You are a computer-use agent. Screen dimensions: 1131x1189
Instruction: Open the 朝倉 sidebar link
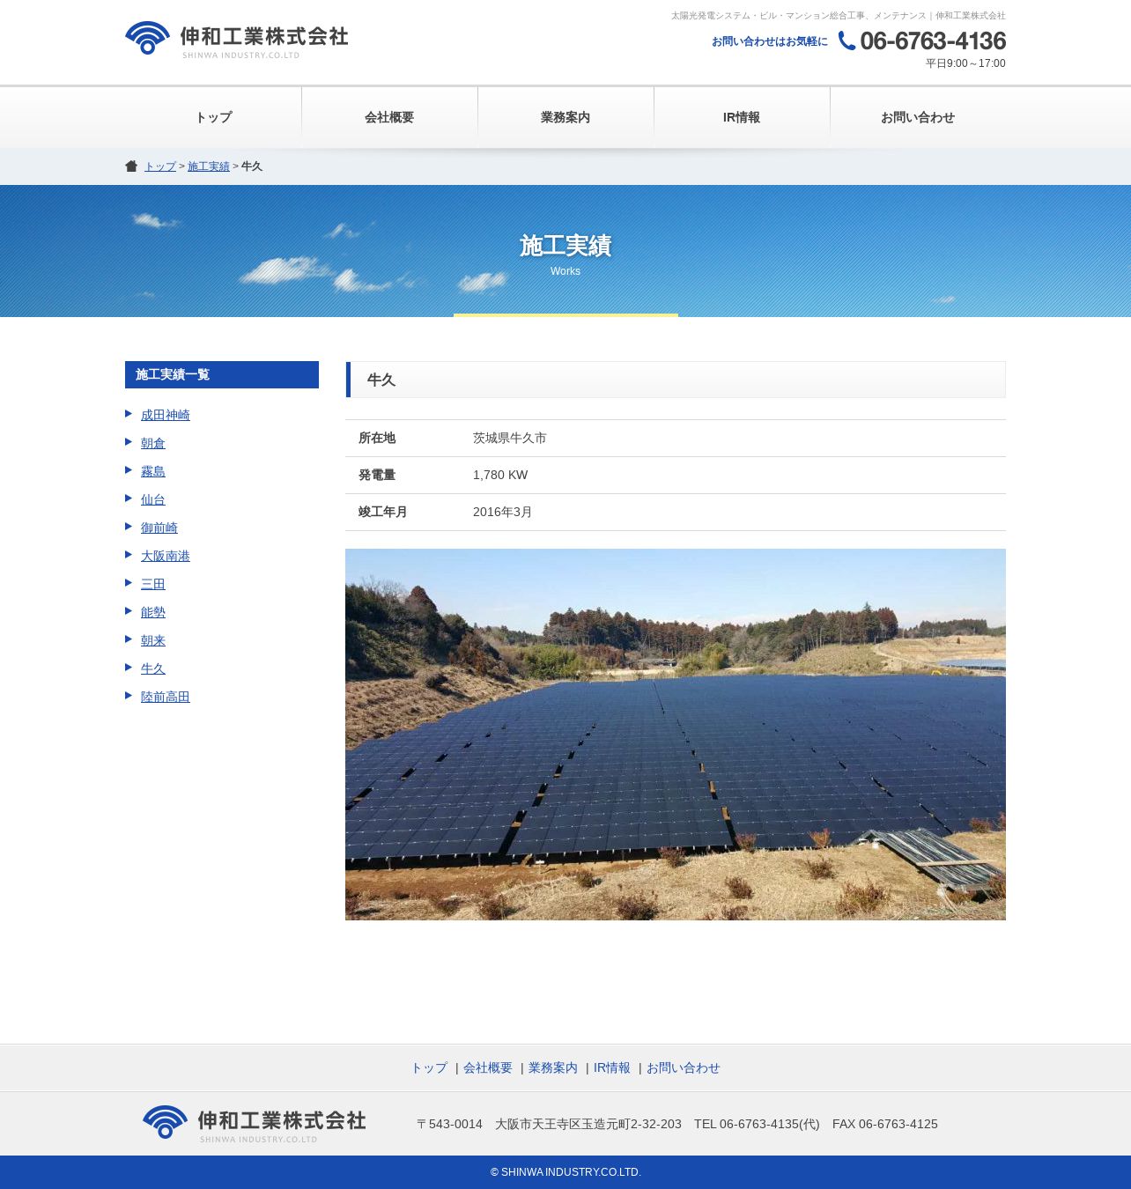(x=153, y=443)
